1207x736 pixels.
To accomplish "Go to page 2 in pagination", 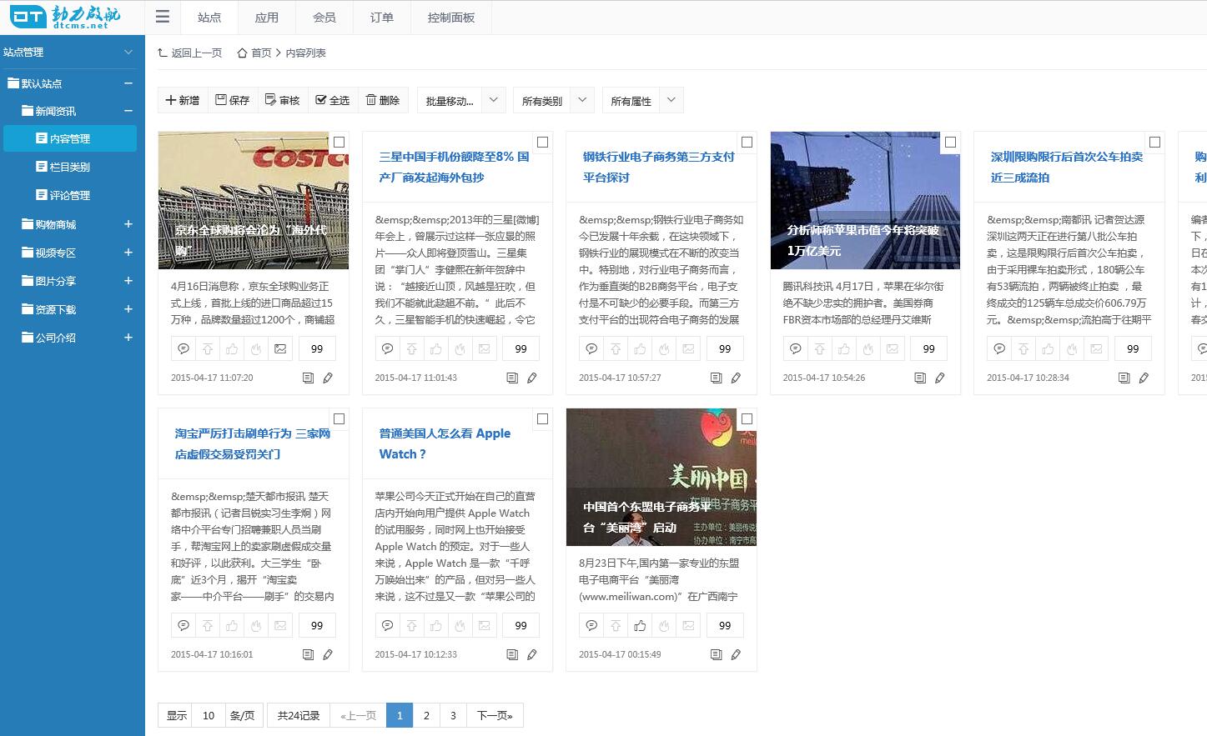I will [x=426, y=715].
